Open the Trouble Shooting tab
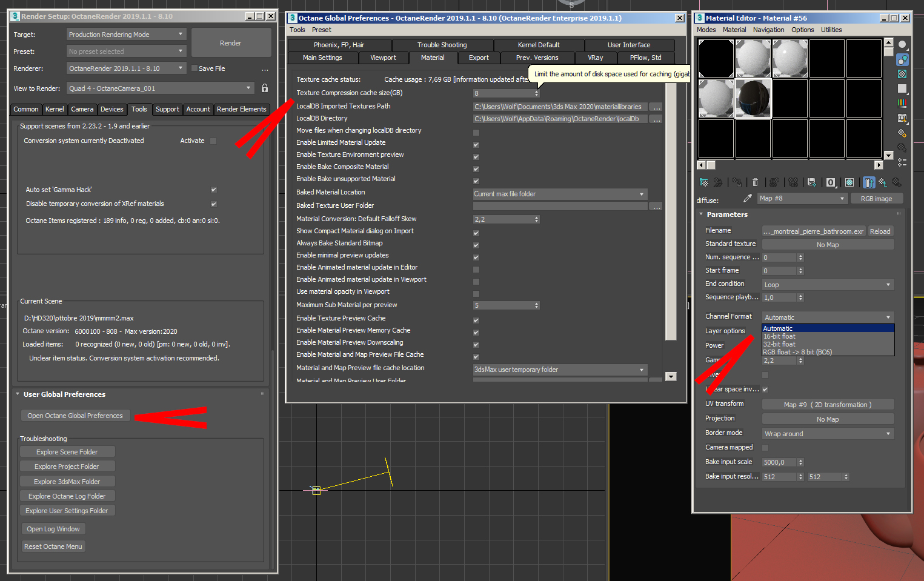This screenshot has width=924, height=581. 442,45
